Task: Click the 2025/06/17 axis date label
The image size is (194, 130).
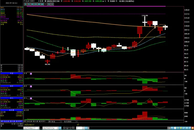Action: (x=29, y=125)
